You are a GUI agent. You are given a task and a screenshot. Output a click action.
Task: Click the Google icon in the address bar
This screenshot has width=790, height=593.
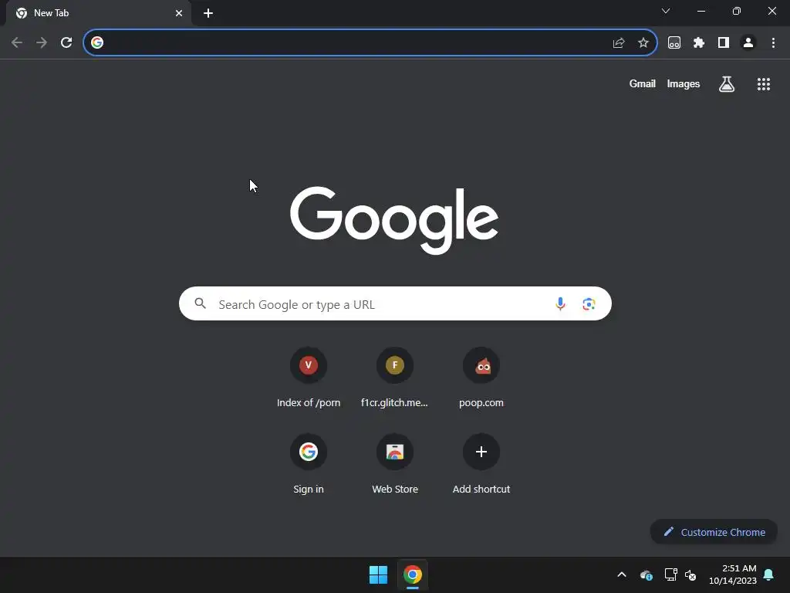pyautogui.click(x=97, y=43)
